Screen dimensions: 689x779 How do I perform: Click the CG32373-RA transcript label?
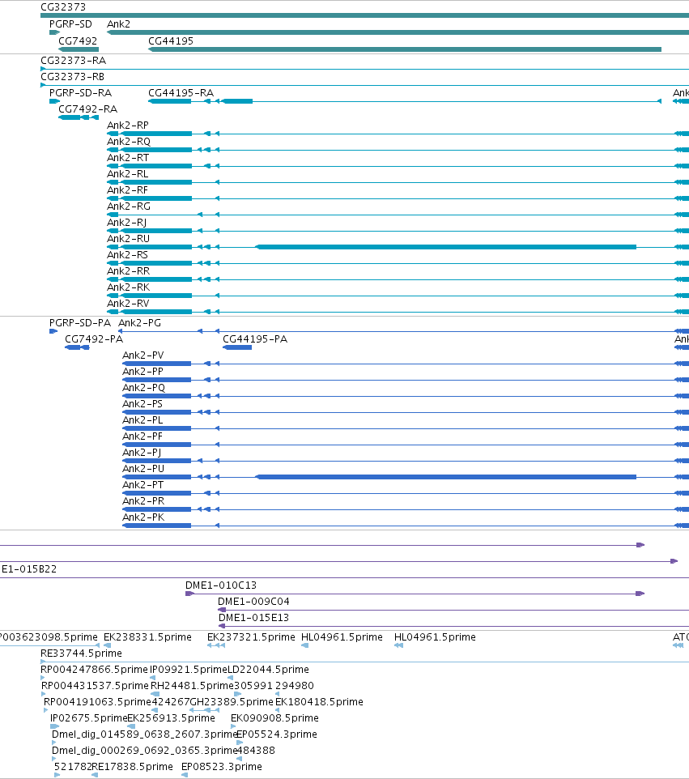point(73,60)
